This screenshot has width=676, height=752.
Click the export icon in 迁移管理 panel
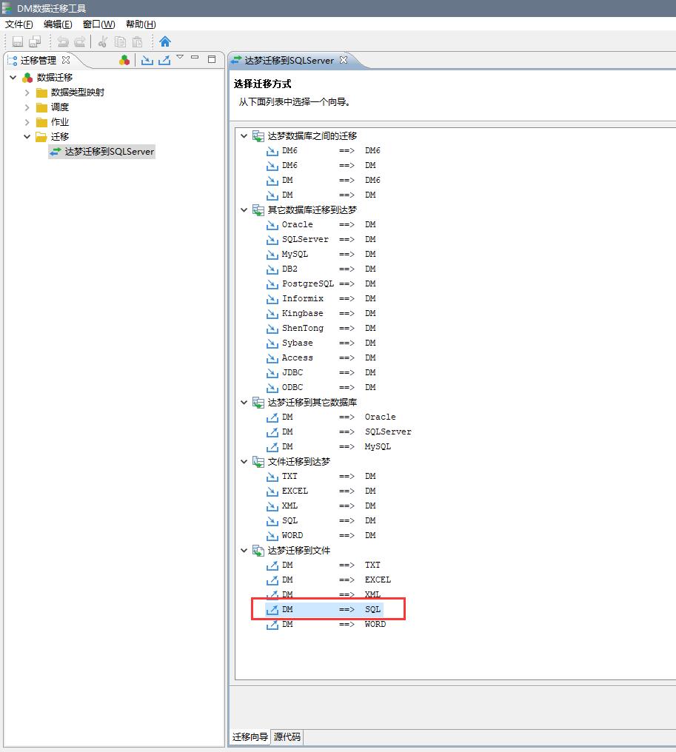(x=164, y=60)
